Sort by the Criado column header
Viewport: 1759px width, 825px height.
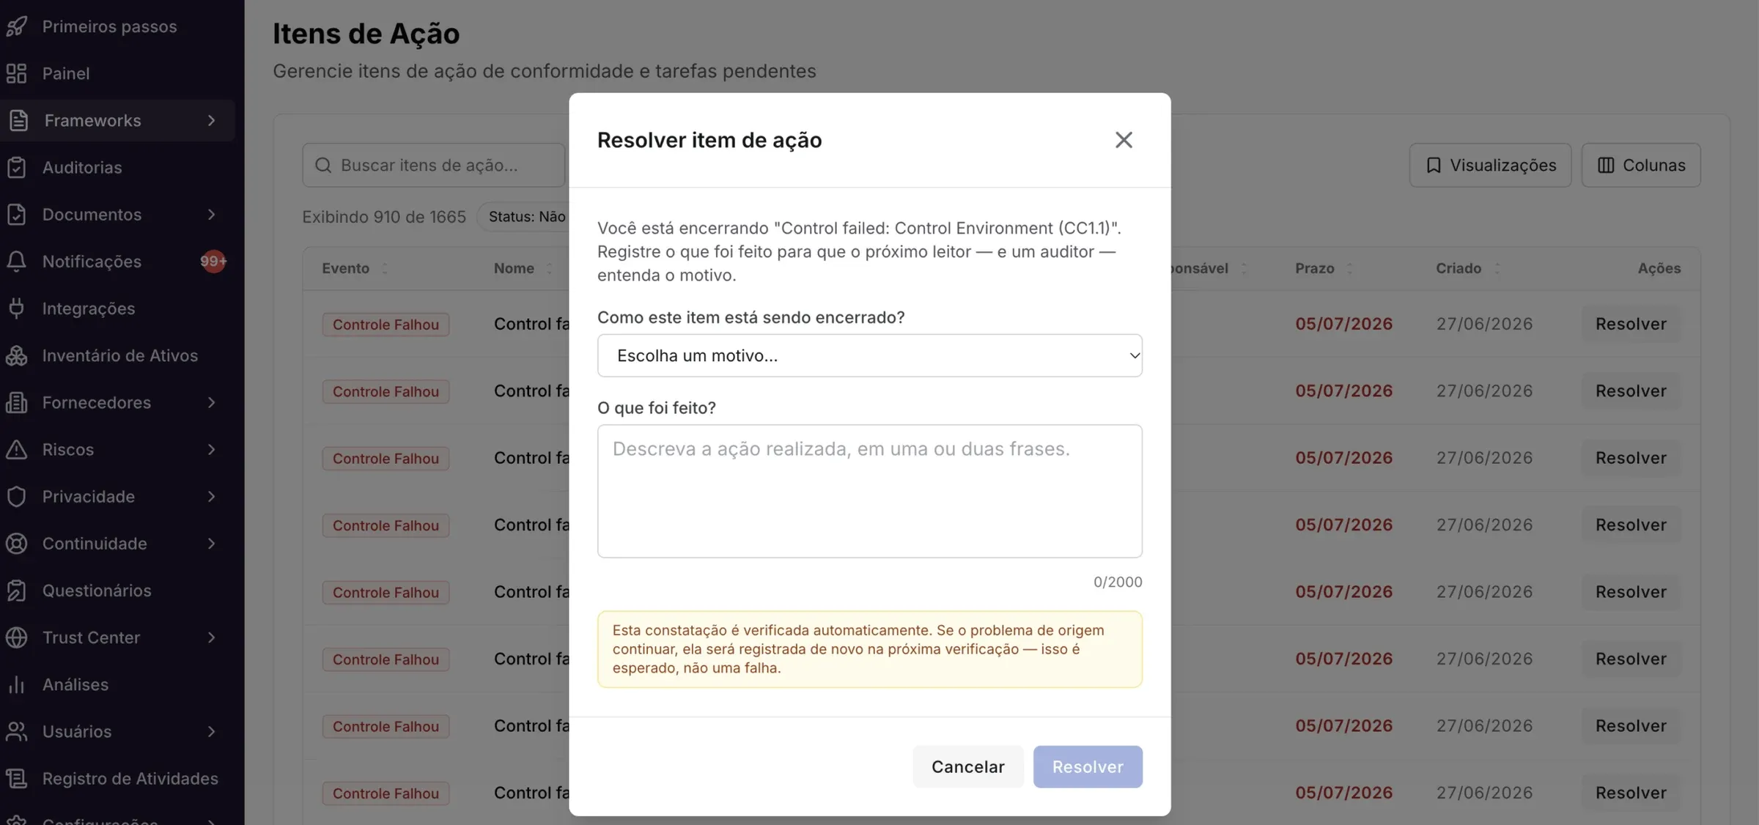[x=1468, y=268]
